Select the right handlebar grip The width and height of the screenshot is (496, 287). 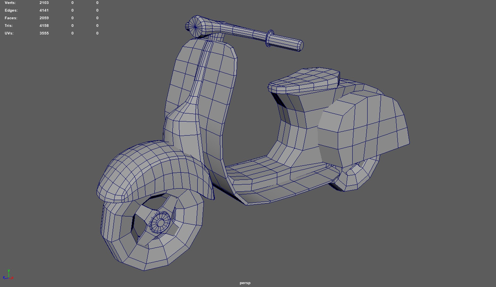(286, 43)
